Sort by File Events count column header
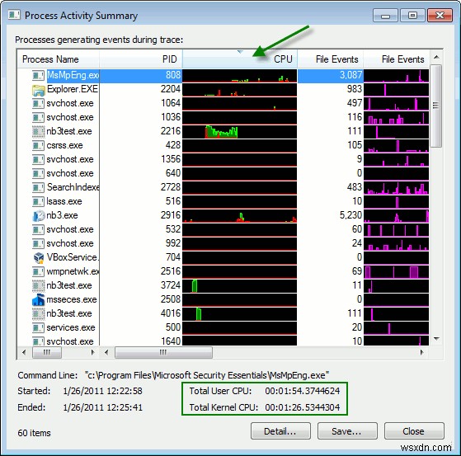Screen dimensions: 461x456 pyautogui.click(x=330, y=59)
